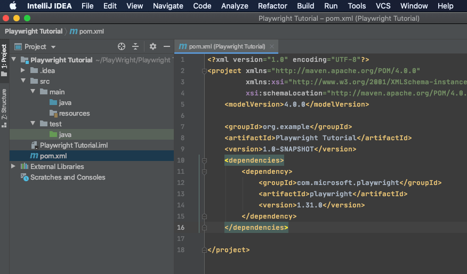
Task: Open the Project view dropdown arrow
Action: 53,47
